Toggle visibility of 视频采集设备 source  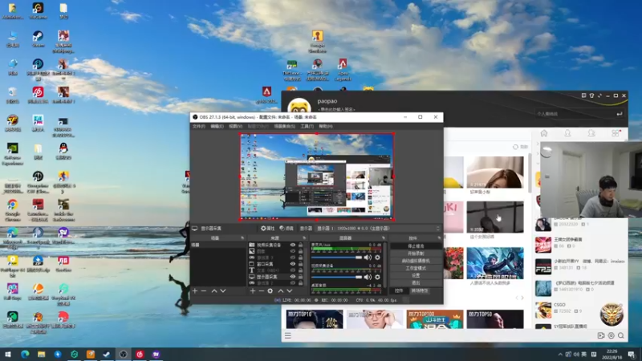point(293,245)
